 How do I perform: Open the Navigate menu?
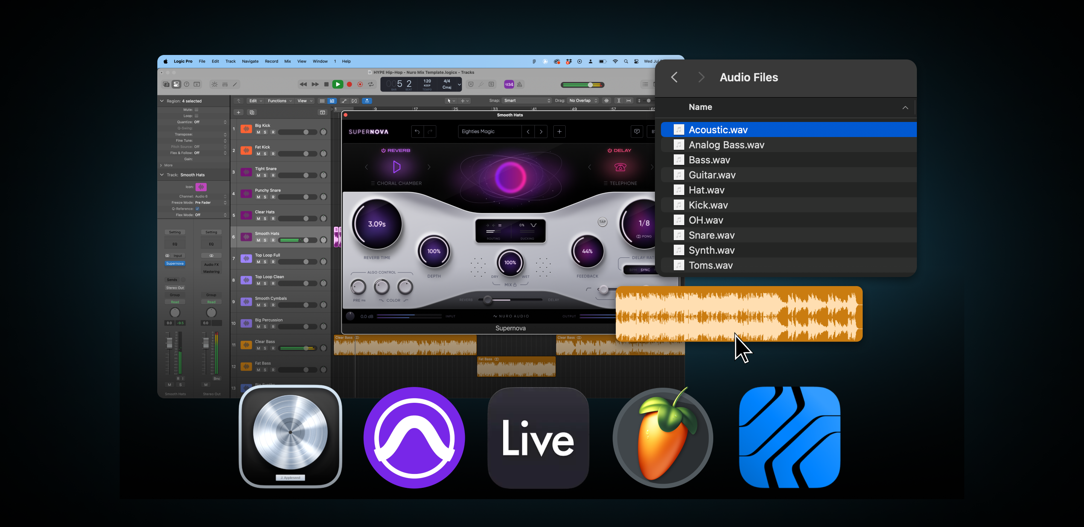250,61
